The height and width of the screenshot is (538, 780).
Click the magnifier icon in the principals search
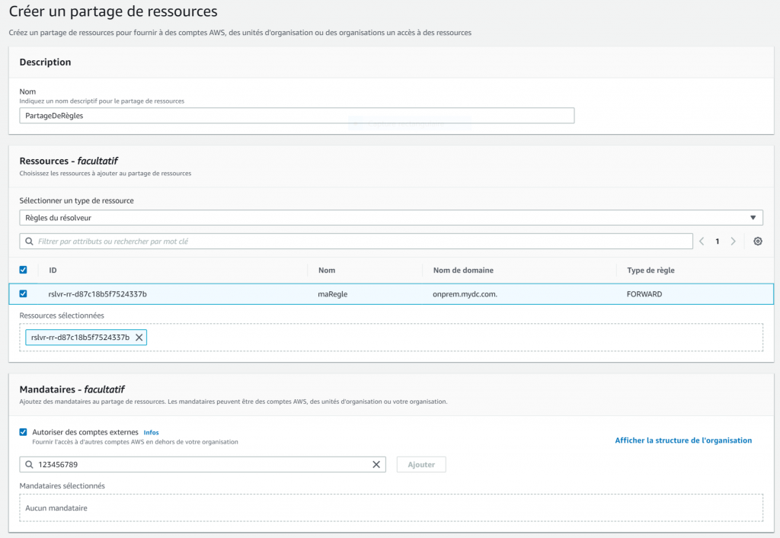click(x=30, y=464)
